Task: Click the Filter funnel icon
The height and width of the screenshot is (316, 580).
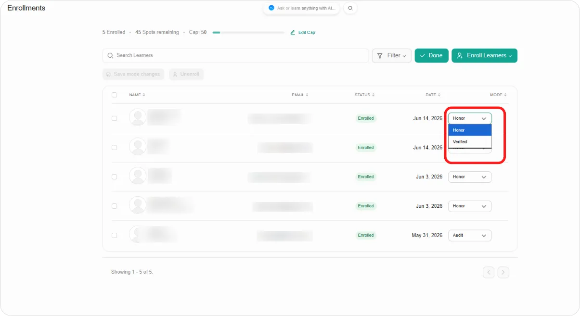Action: pyautogui.click(x=380, y=56)
